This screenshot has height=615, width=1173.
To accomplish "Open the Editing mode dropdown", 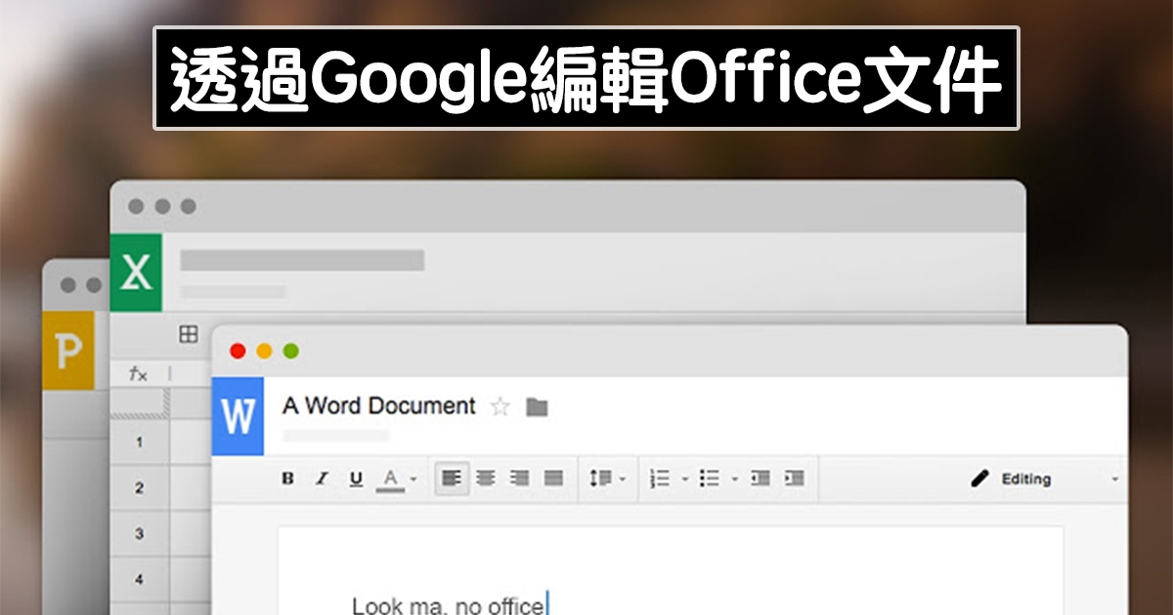I will tap(1046, 479).
